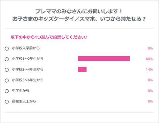Click the 中学生から label text
Screen dimensions: 159x123
pyautogui.click(x=21, y=91)
